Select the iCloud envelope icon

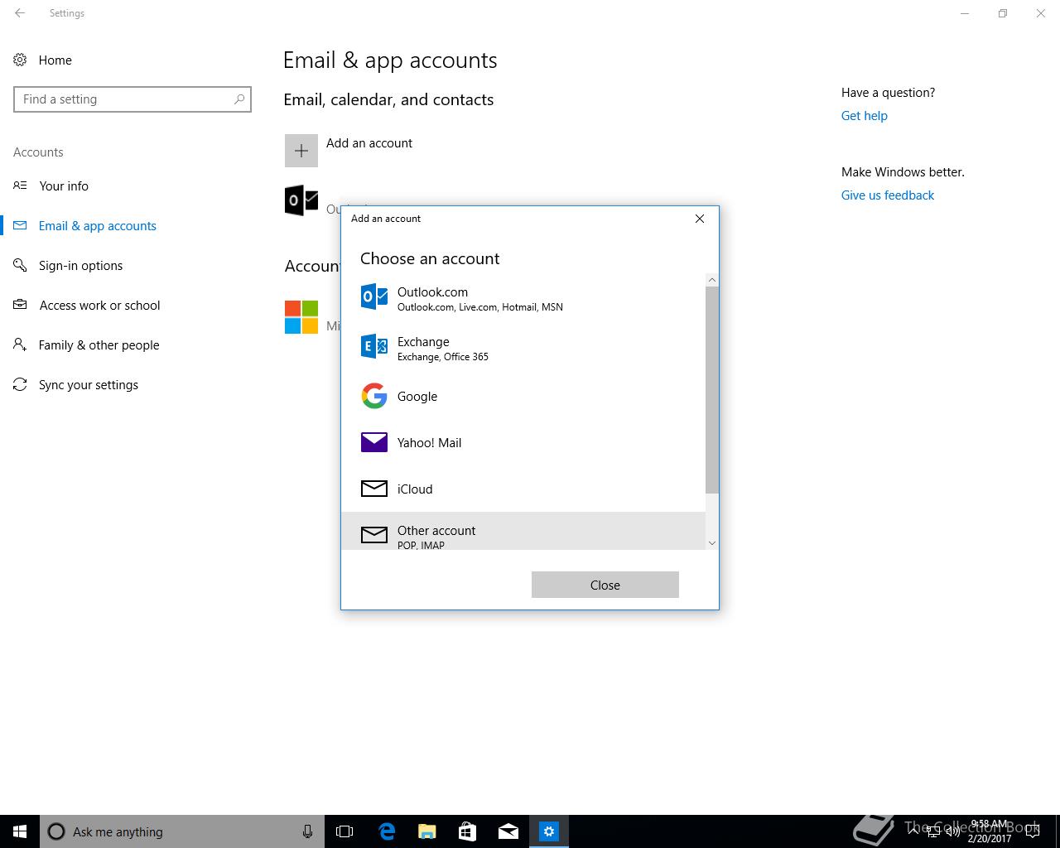[374, 489]
